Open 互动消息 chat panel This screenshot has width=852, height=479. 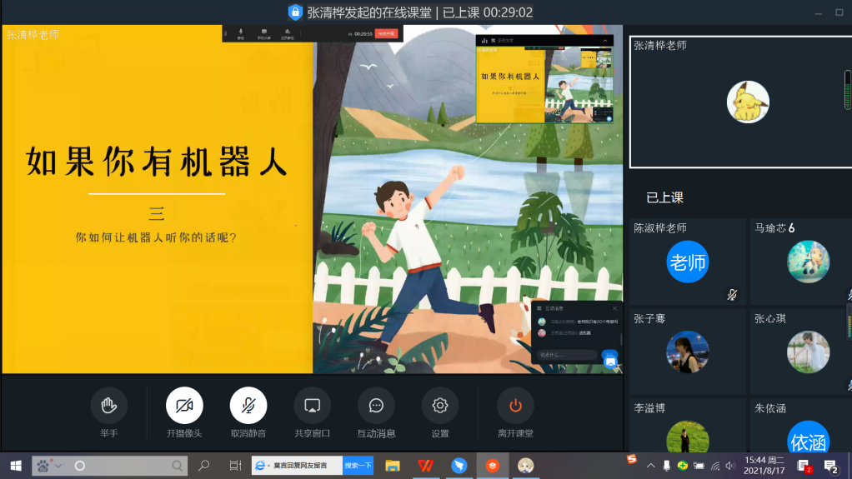[376, 406]
